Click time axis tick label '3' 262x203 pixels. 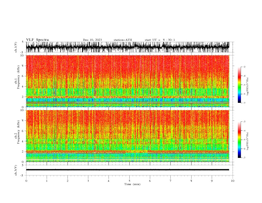tap(88, 181)
